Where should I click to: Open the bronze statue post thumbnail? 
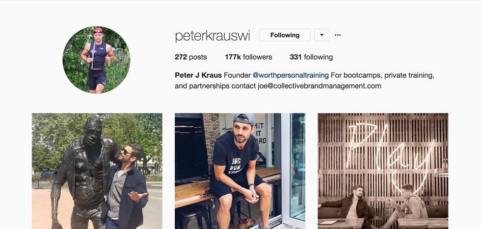[97, 171]
